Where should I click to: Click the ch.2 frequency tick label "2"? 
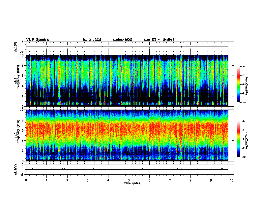tap(23, 151)
